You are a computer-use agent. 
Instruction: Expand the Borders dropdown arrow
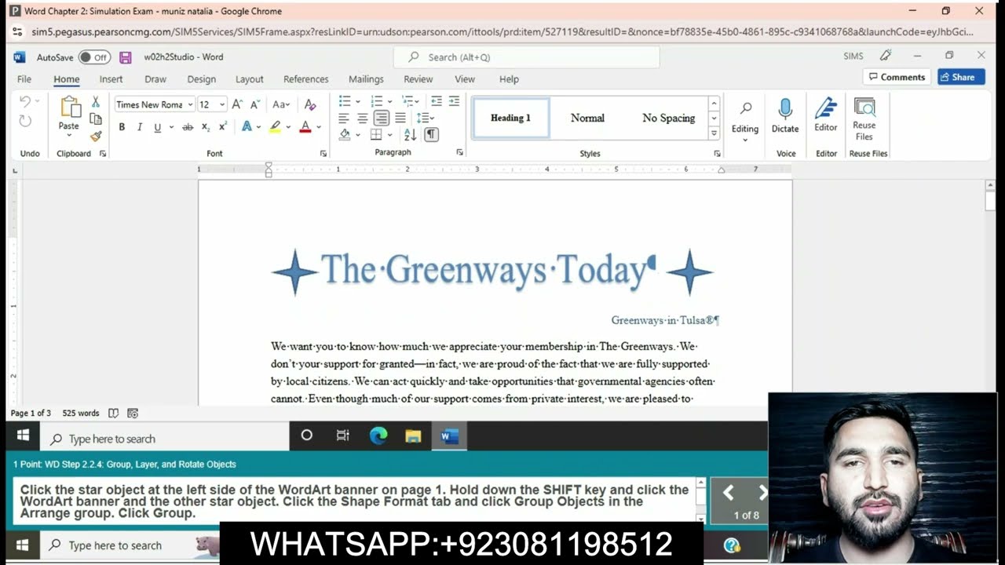tap(389, 135)
